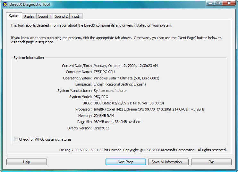Click the BIOS Date value text
This screenshot has width=238, height=172.
point(129,103)
